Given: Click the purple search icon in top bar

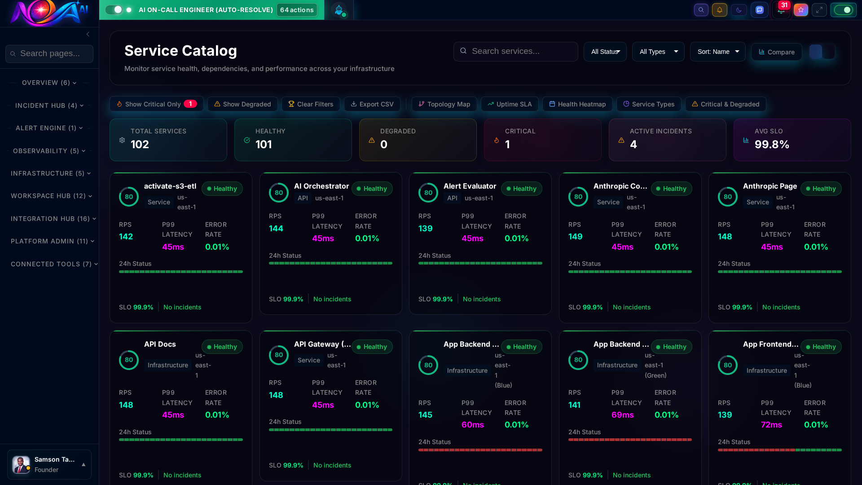Looking at the screenshot, I should coord(701,10).
